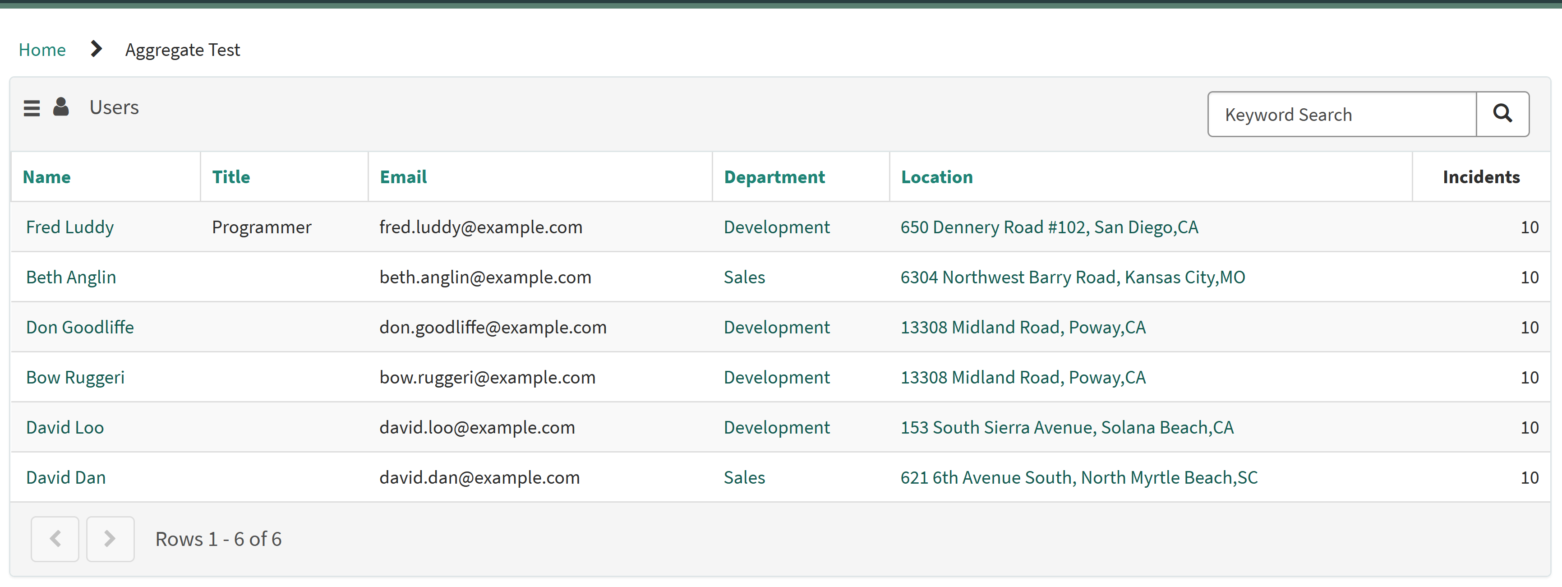1562x587 pixels.
Task: Open Bow Ruggeri's user record
Action: [x=75, y=377]
